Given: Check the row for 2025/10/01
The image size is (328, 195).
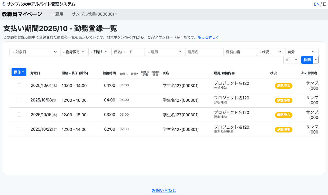Looking at the screenshot, I should click(19, 85).
